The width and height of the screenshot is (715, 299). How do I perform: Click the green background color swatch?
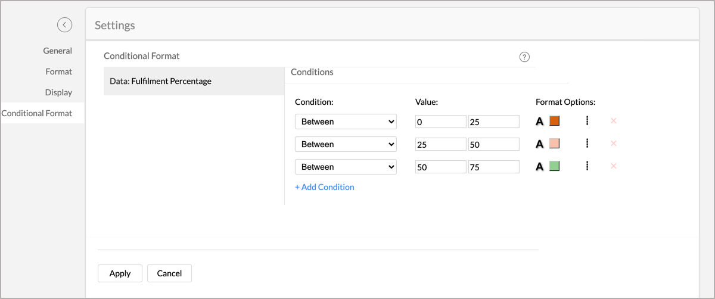pyautogui.click(x=554, y=166)
